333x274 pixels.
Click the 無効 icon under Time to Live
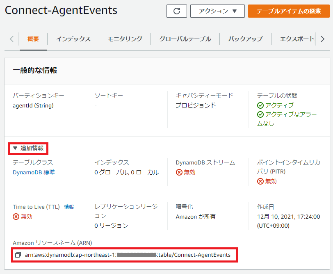point(16,217)
